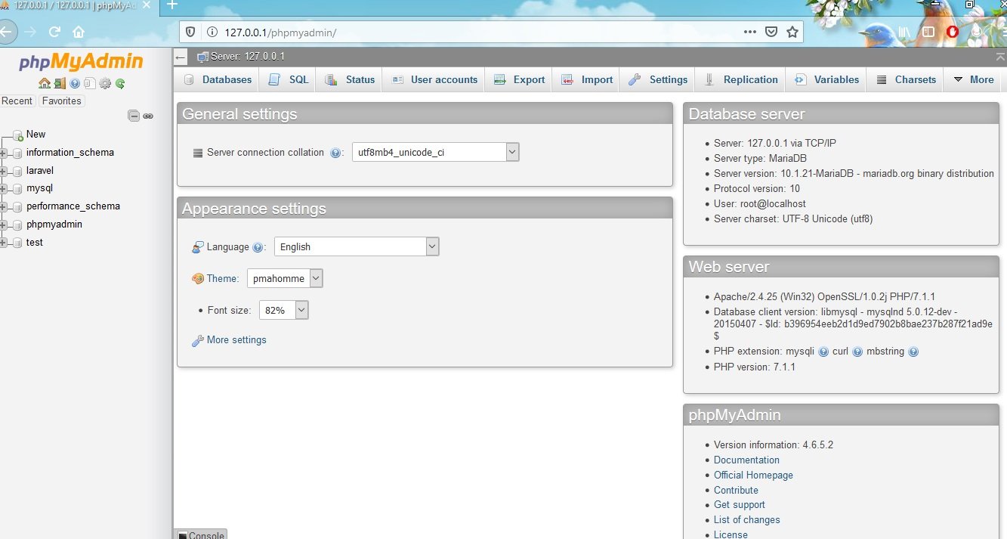Screen dimensions: 1007x539
Task: Click help icon beside Language label
Action: (258, 247)
